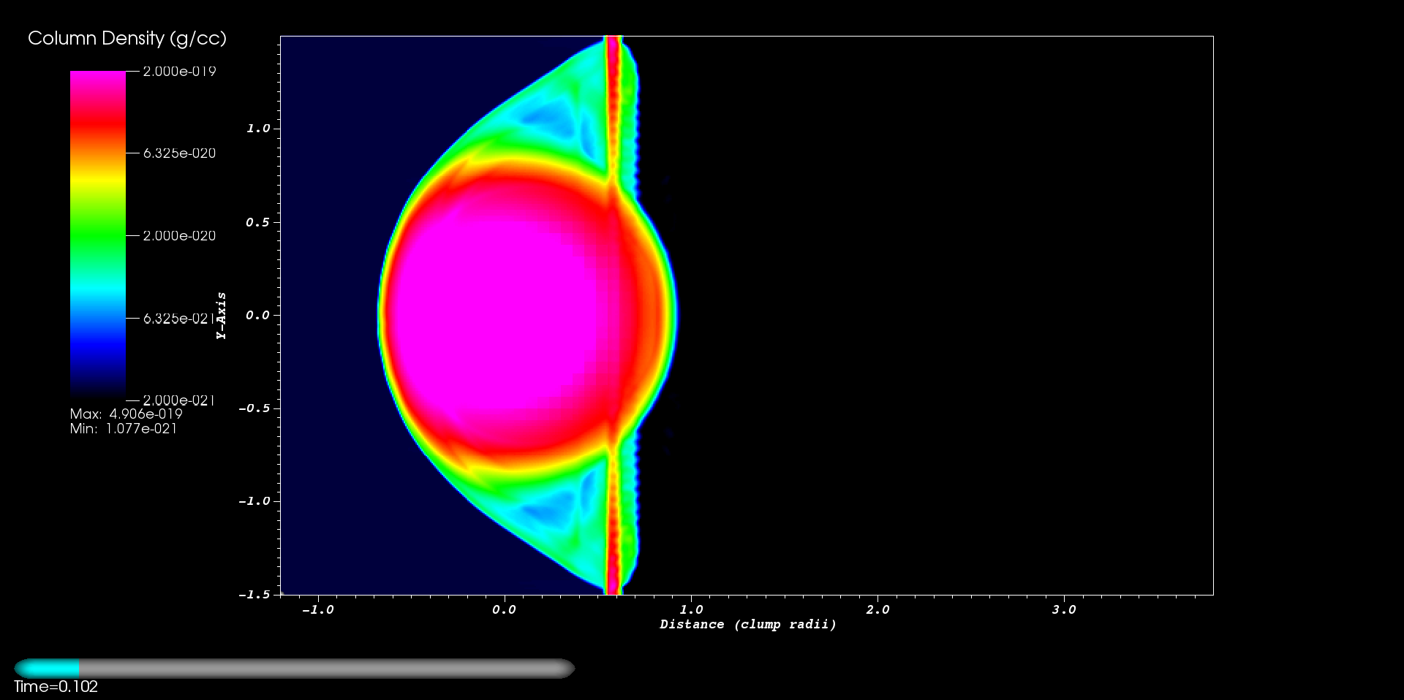This screenshot has width=1404, height=700.
Task: Click the '2.000e-021' legend label
Action: point(179,400)
